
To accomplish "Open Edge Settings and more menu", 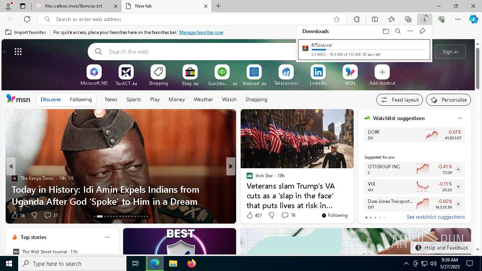I will click(458, 19).
